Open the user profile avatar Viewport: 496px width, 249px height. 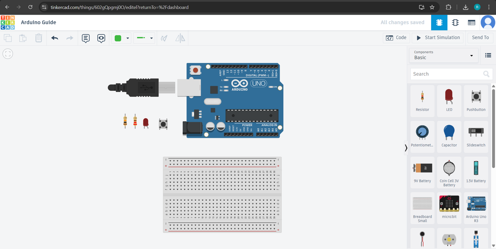pos(488,22)
